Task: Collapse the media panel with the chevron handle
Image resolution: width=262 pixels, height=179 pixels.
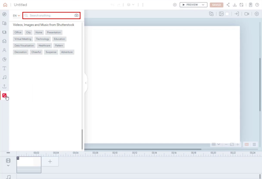Action: point(86,83)
